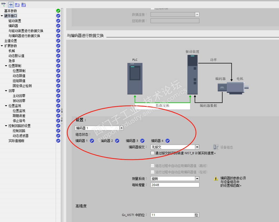Open 与驱动装置进行数据交换 tree item
The height and width of the screenshot is (222, 279).
[x=26, y=31]
